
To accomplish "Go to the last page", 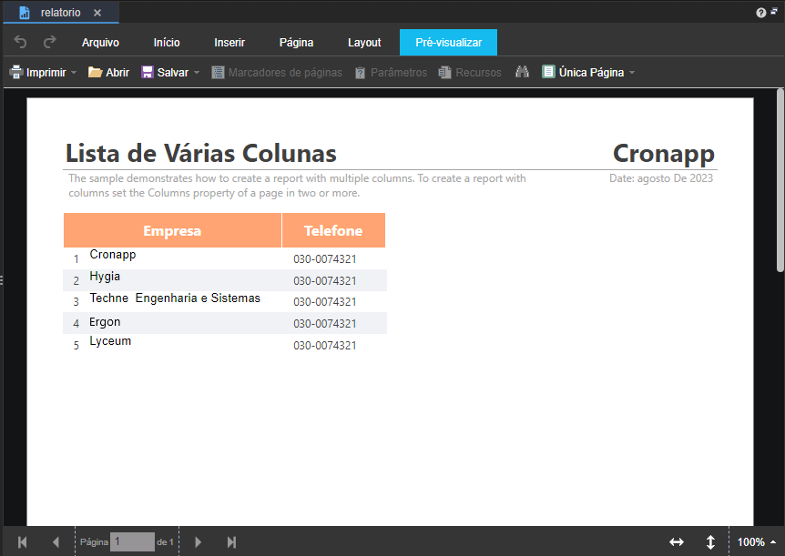I will coord(231,542).
